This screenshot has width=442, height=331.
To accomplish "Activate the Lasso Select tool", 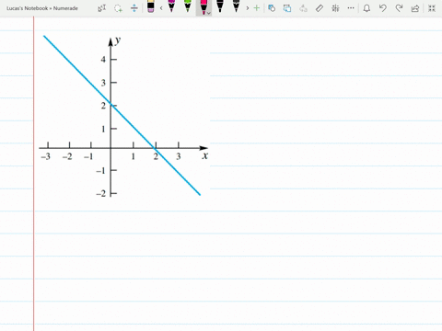I will click(x=118, y=8).
